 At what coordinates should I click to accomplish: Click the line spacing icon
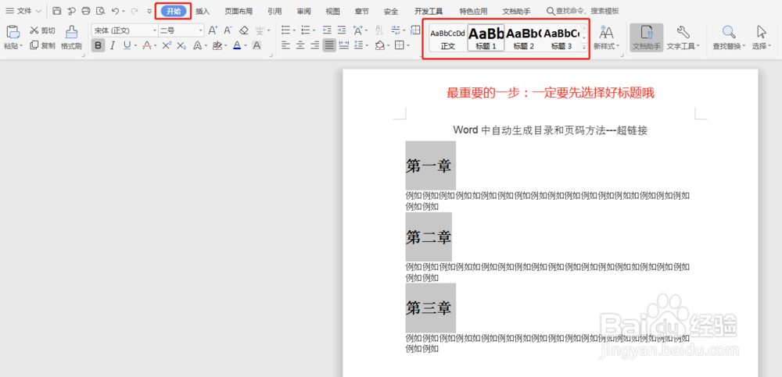359,45
